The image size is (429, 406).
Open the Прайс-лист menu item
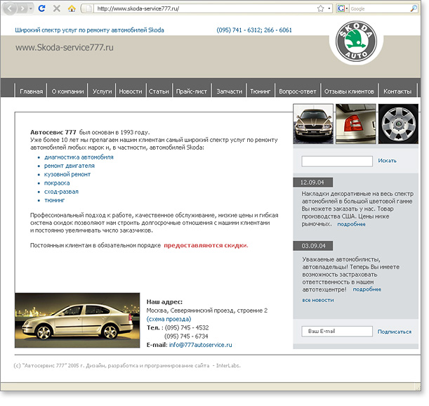pos(192,91)
